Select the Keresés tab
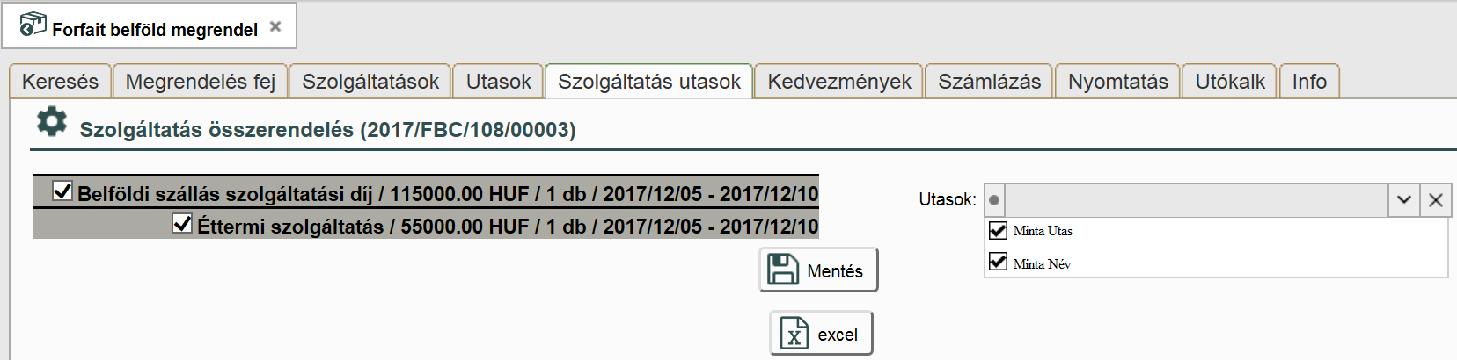Viewport: 1457px width, 360px height. (x=60, y=82)
